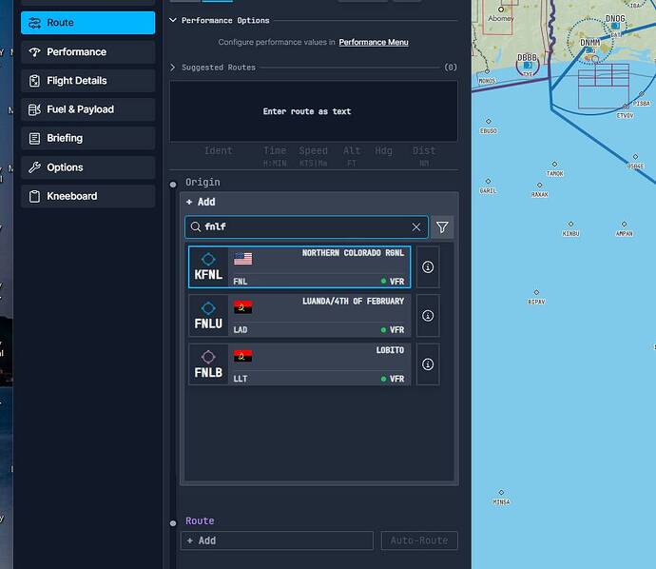Click the TAMOK waypoint on map

coord(555,164)
